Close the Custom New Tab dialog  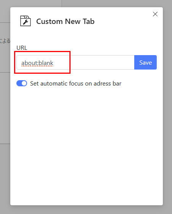coord(155,14)
